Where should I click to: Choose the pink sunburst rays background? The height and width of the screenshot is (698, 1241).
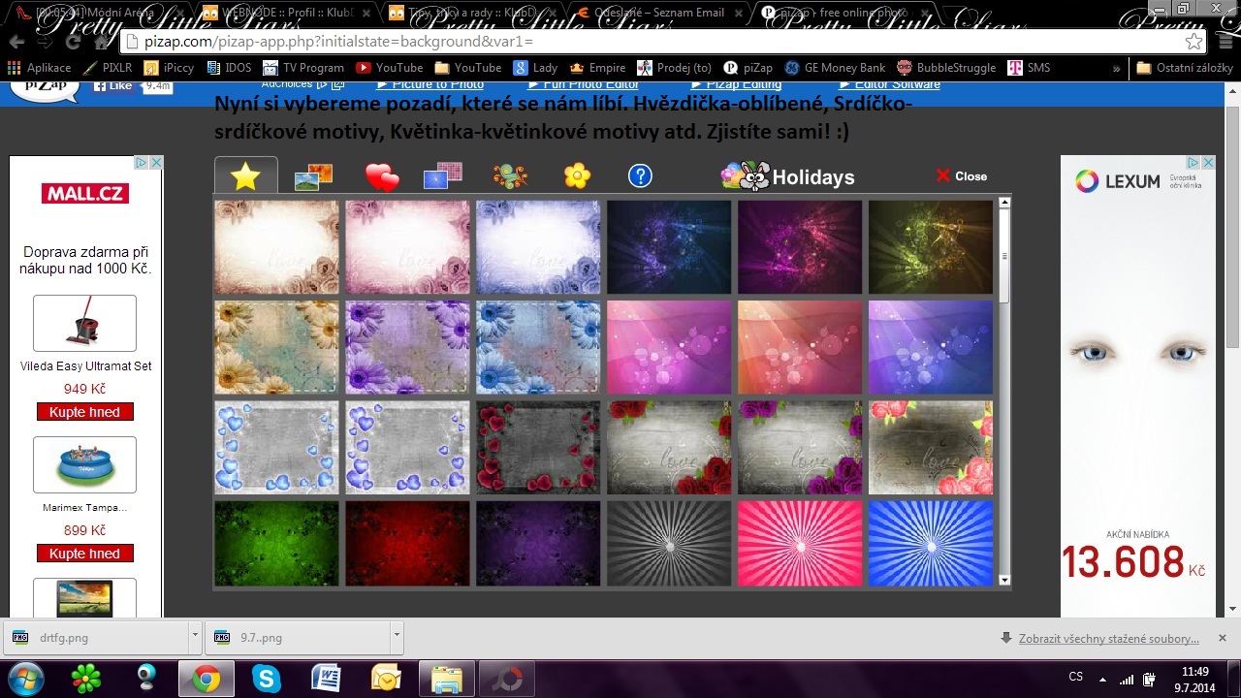(800, 543)
